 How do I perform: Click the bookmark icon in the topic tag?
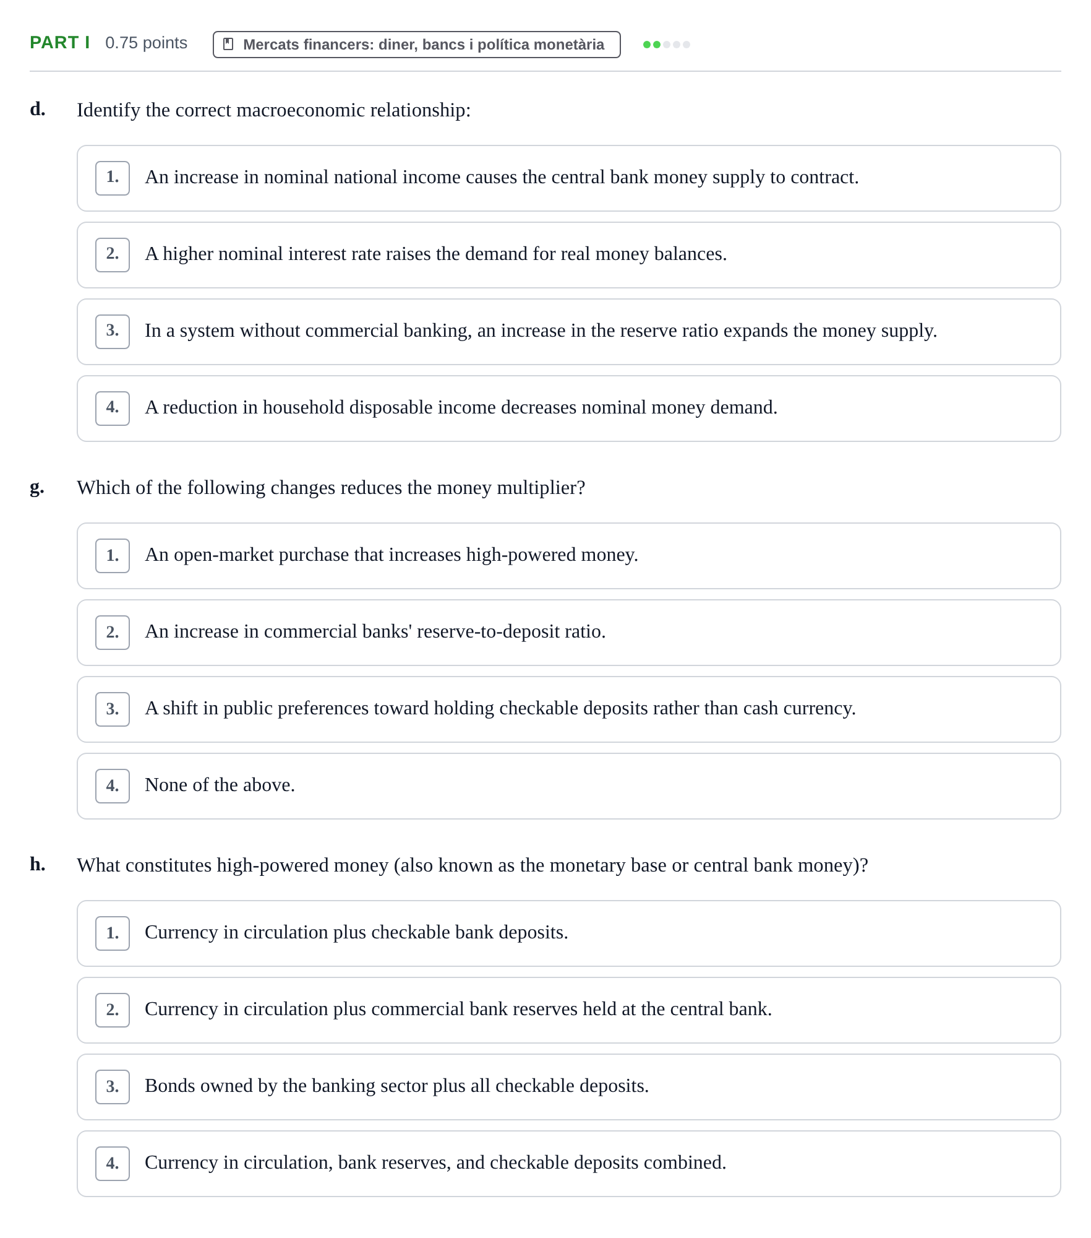tap(228, 45)
